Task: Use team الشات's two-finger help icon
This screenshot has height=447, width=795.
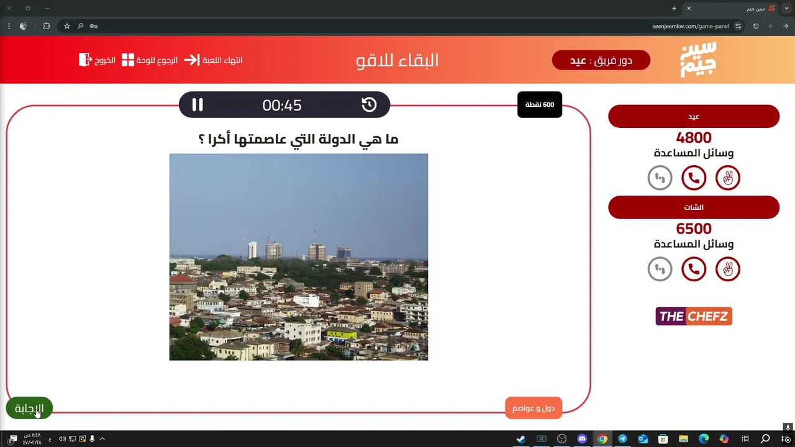Action: pyautogui.click(x=728, y=269)
